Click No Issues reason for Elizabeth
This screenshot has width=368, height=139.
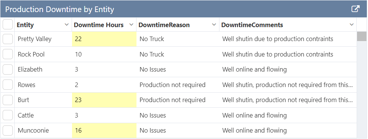(x=178, y=69)
